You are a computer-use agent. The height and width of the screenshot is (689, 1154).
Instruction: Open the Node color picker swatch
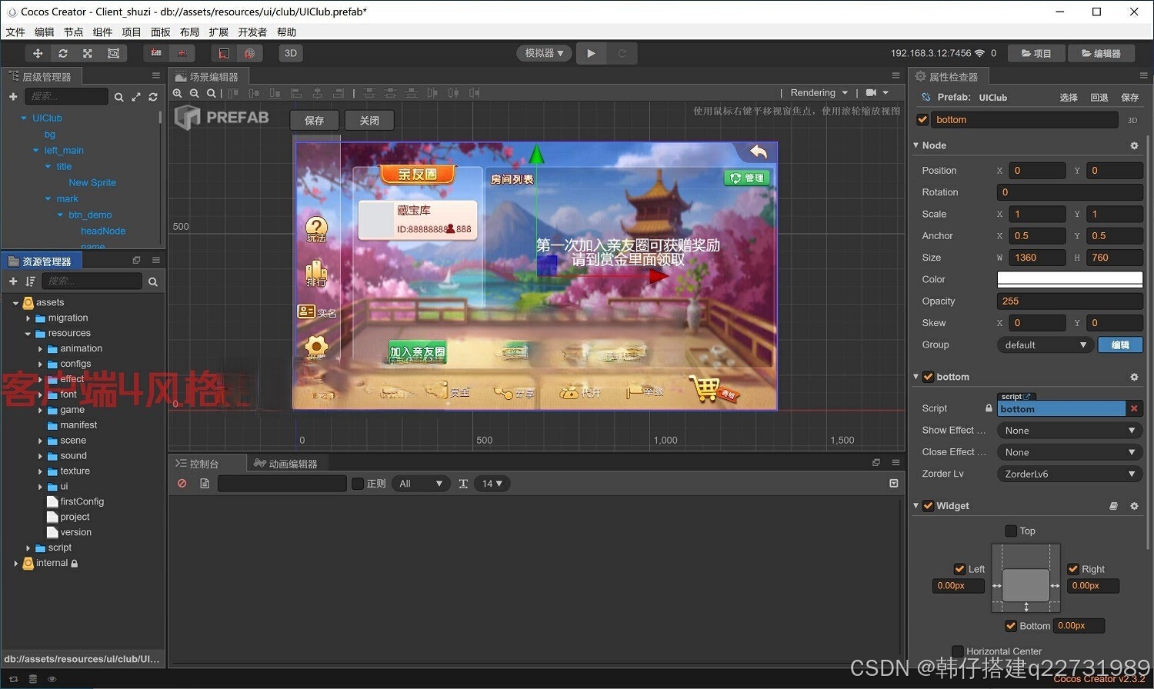(x=1069, y=279)
